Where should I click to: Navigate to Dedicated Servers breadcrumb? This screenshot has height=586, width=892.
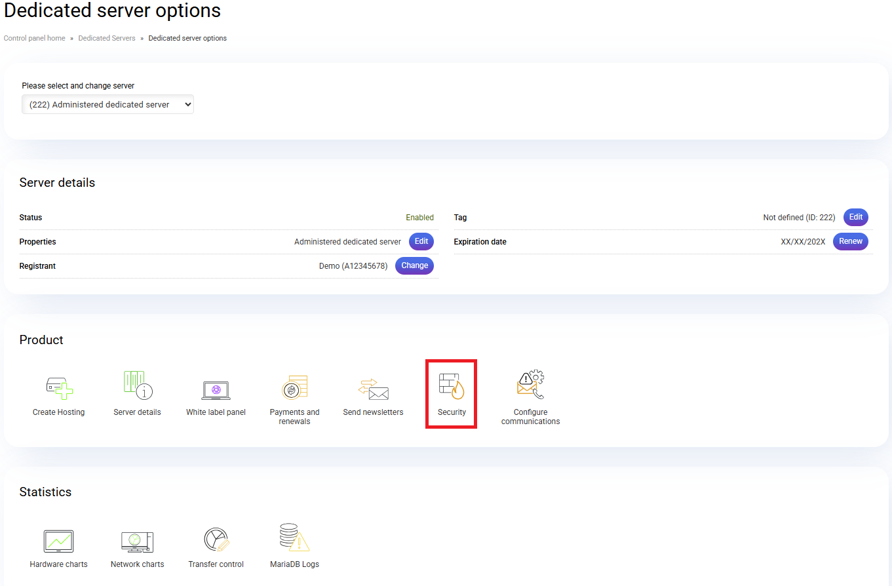[x=107, y=38]
